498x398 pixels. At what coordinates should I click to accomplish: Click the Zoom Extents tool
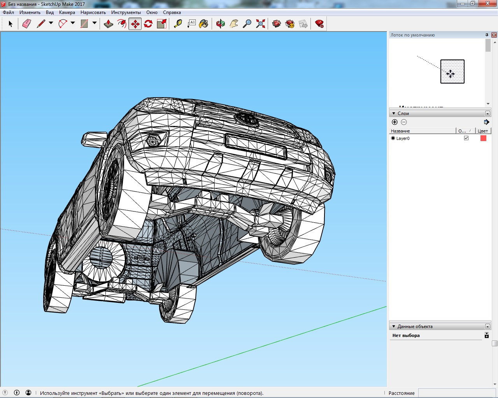(260, 24)
